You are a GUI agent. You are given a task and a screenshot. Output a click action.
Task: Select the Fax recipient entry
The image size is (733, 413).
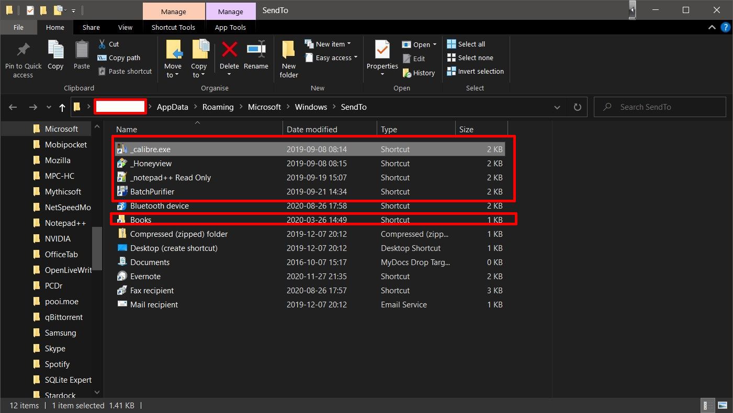[x=310, y=291]
